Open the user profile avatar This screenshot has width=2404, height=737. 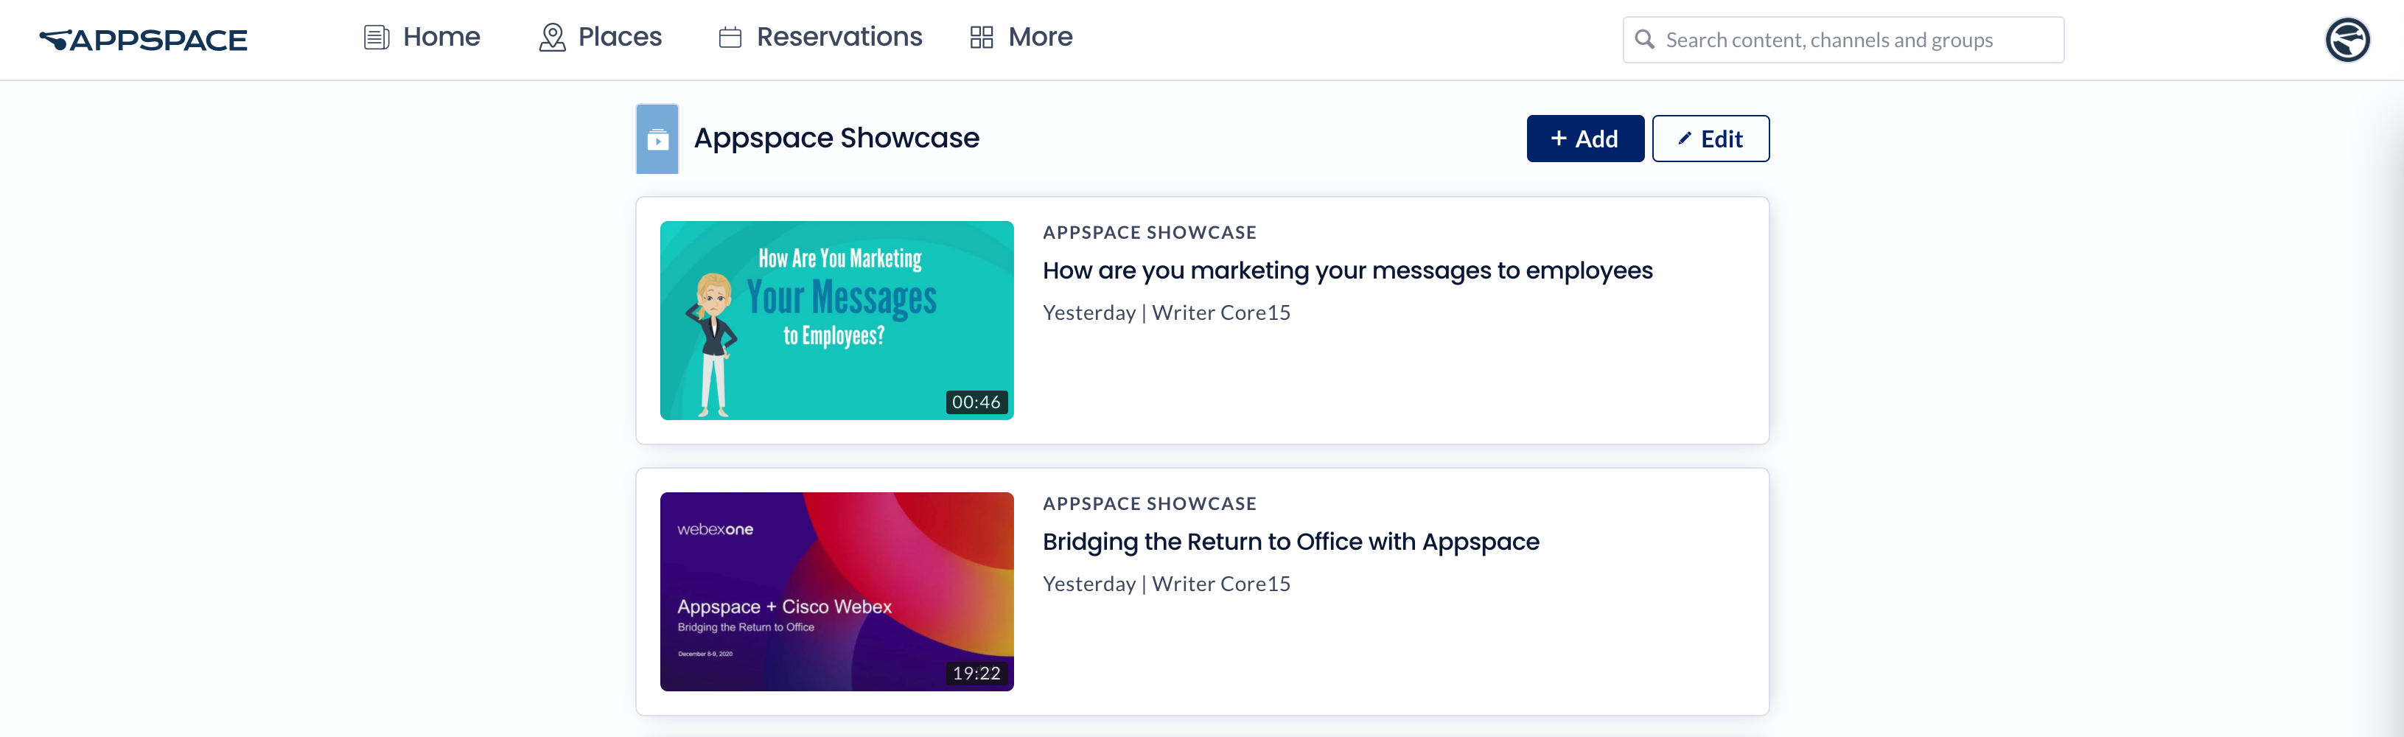2347,39
